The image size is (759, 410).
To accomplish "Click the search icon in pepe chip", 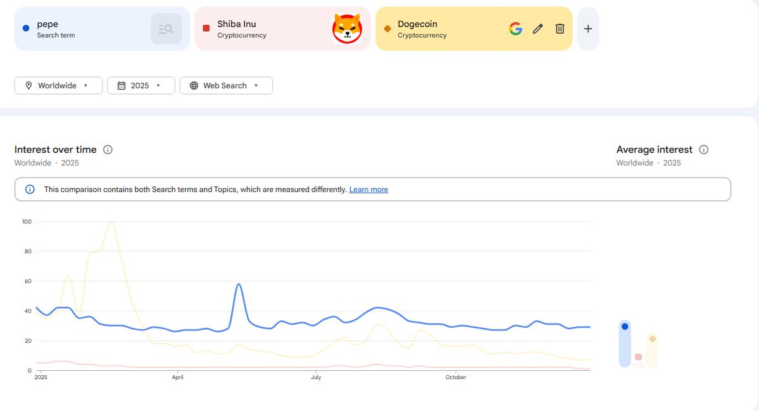I will pyautogui.click(x=166, y=28).
